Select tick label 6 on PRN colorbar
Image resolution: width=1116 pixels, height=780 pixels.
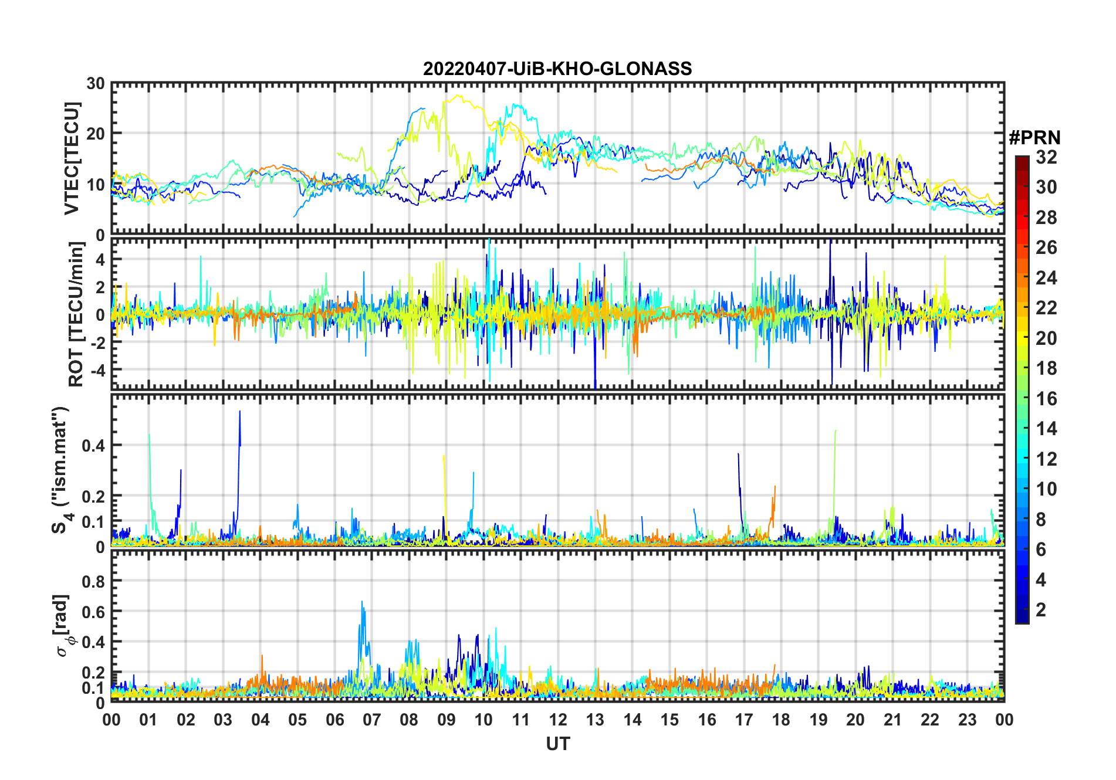coord(1041,550)
